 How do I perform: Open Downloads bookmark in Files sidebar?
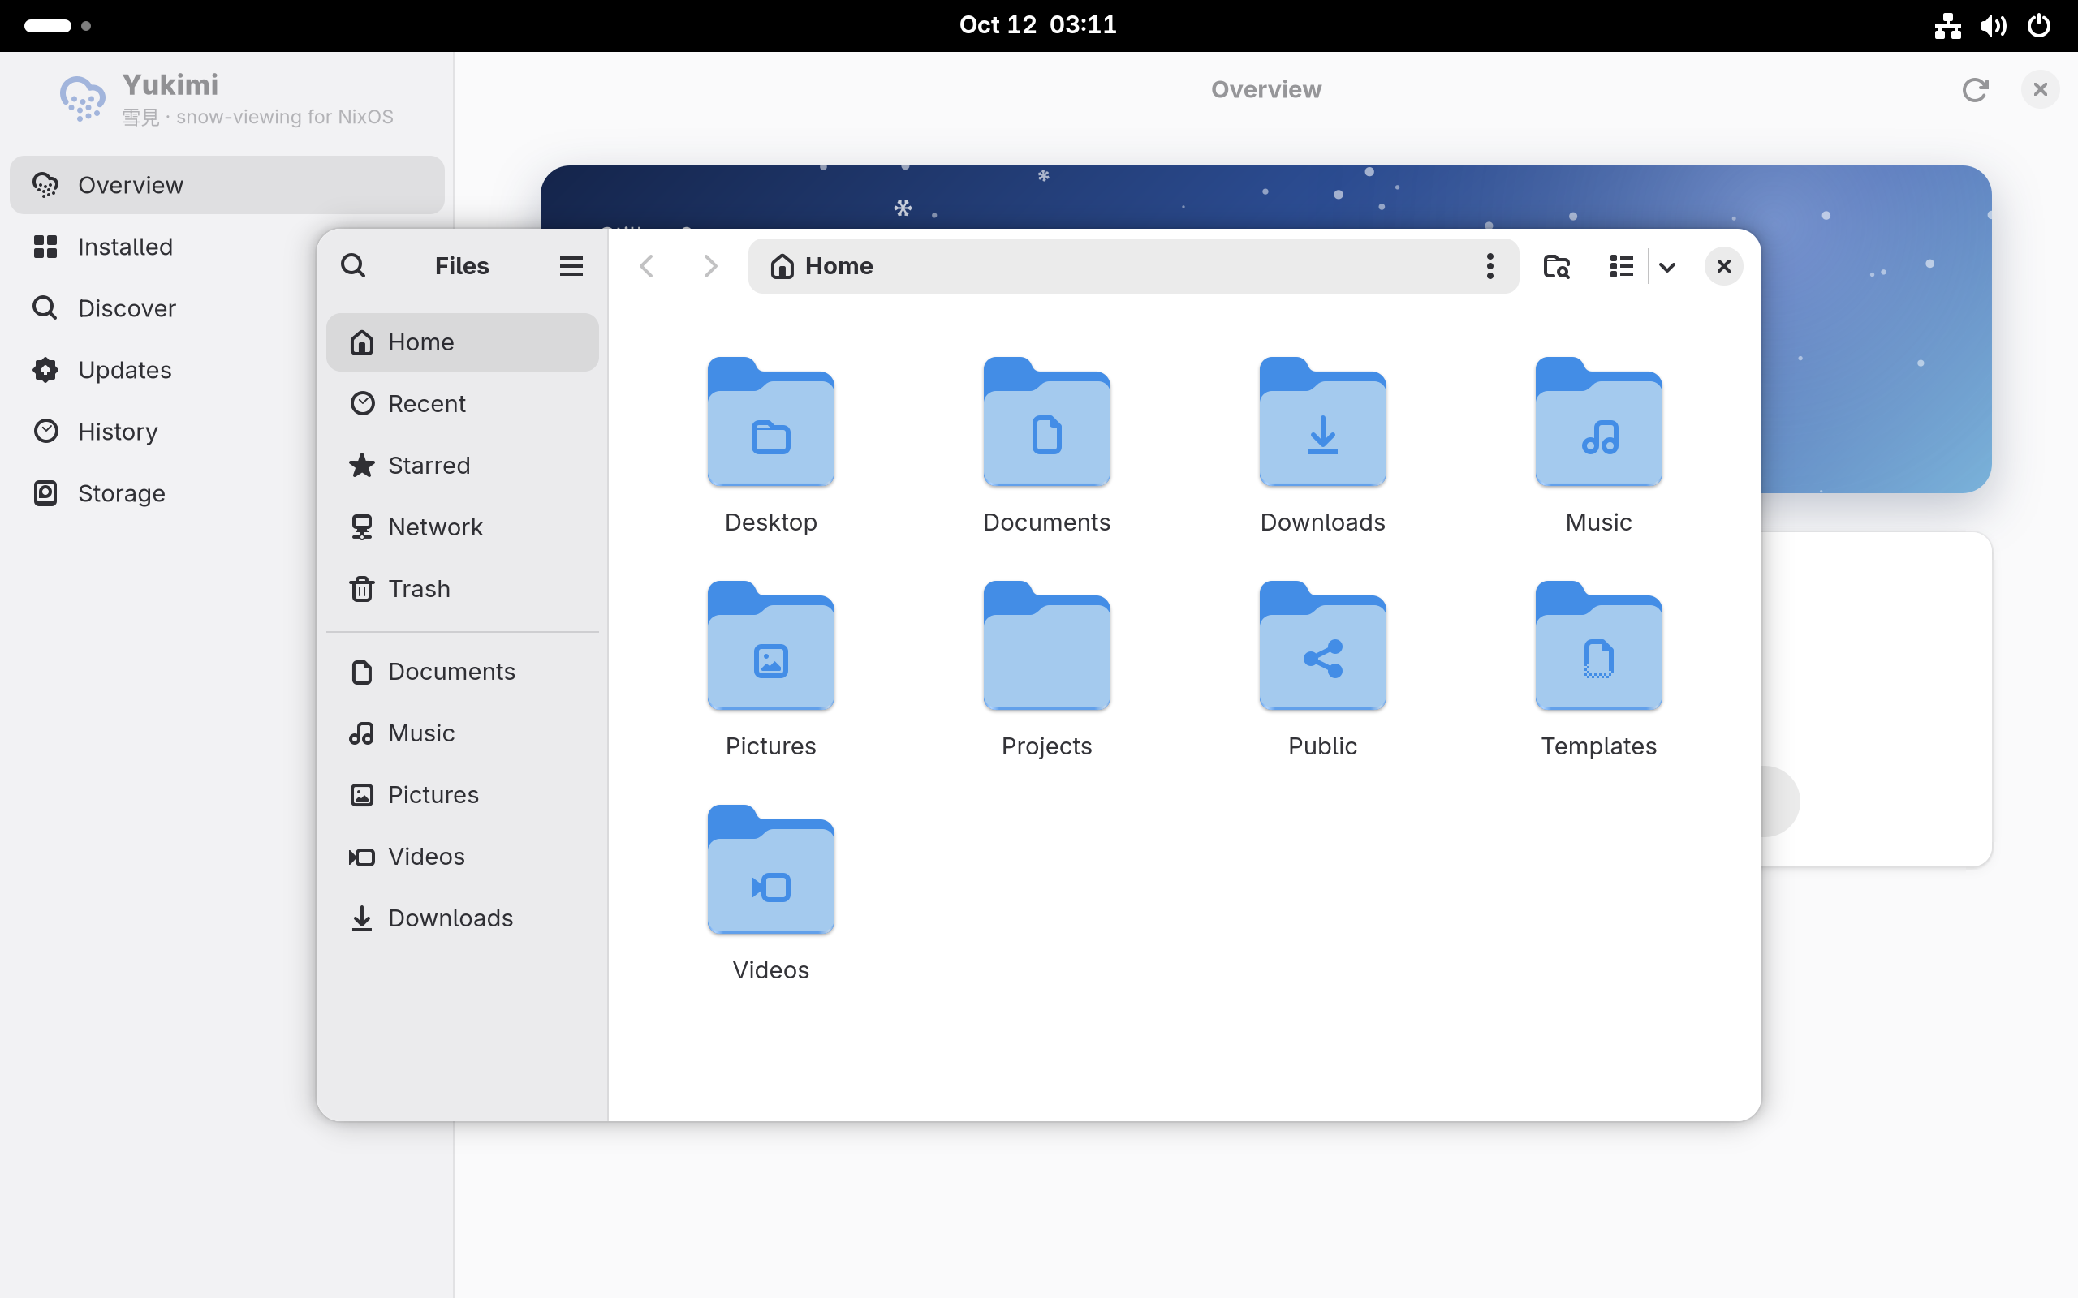(x=462, y=918)
